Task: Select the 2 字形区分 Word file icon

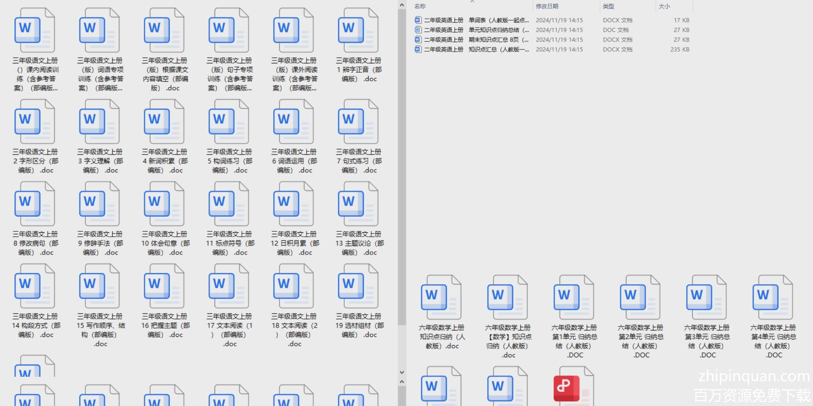Action: (35, 122)
